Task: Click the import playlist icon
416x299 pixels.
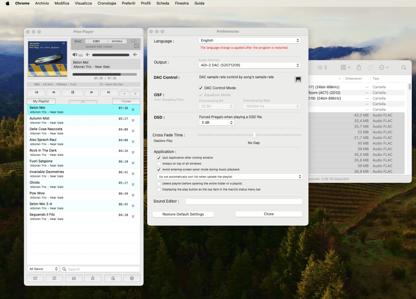Action: [x=74, y=278]
